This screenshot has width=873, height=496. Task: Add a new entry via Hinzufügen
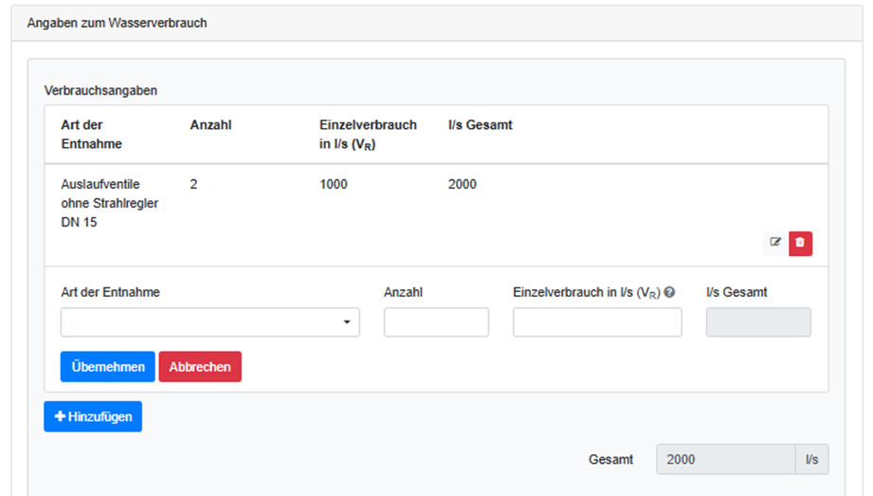click(93, 417)
